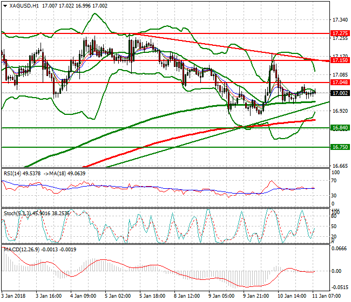The width and height of the screenshot is (351, 302).
Task: Click the 4 Jan 09:00 time axis label
Action: 83,296
